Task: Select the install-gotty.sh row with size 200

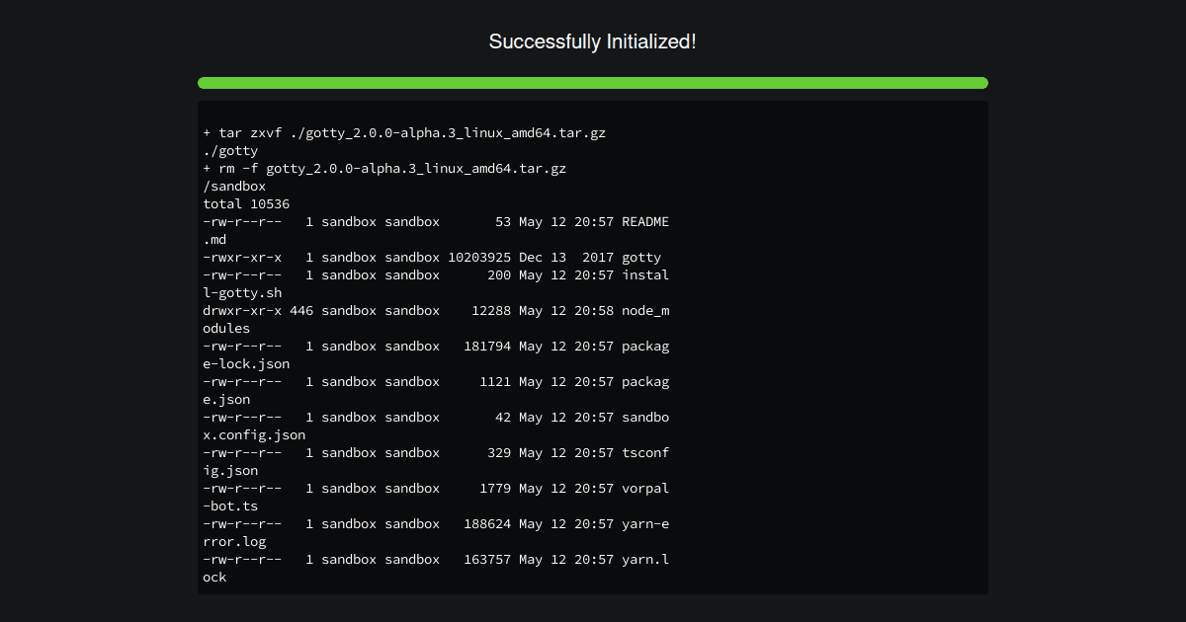Action: coord(436,274)
